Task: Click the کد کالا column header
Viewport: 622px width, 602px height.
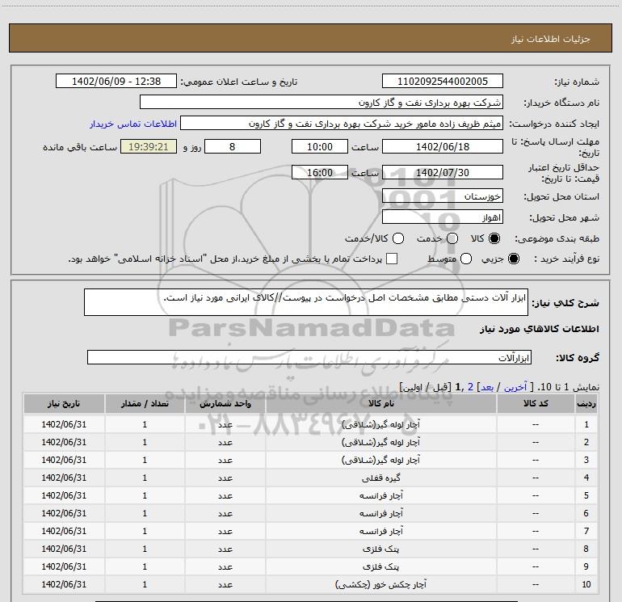Action: point(536,403)
